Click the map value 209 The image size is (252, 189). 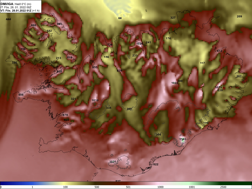[x=239, y=16]
